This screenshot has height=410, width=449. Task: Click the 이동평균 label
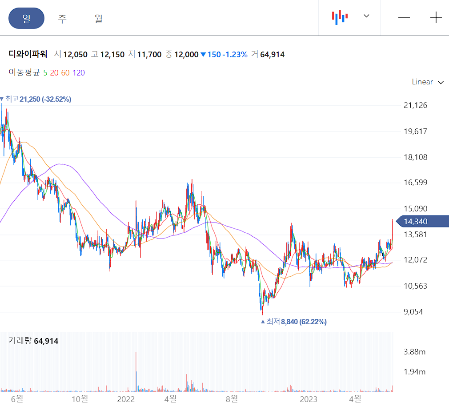(x=24, y=72)
